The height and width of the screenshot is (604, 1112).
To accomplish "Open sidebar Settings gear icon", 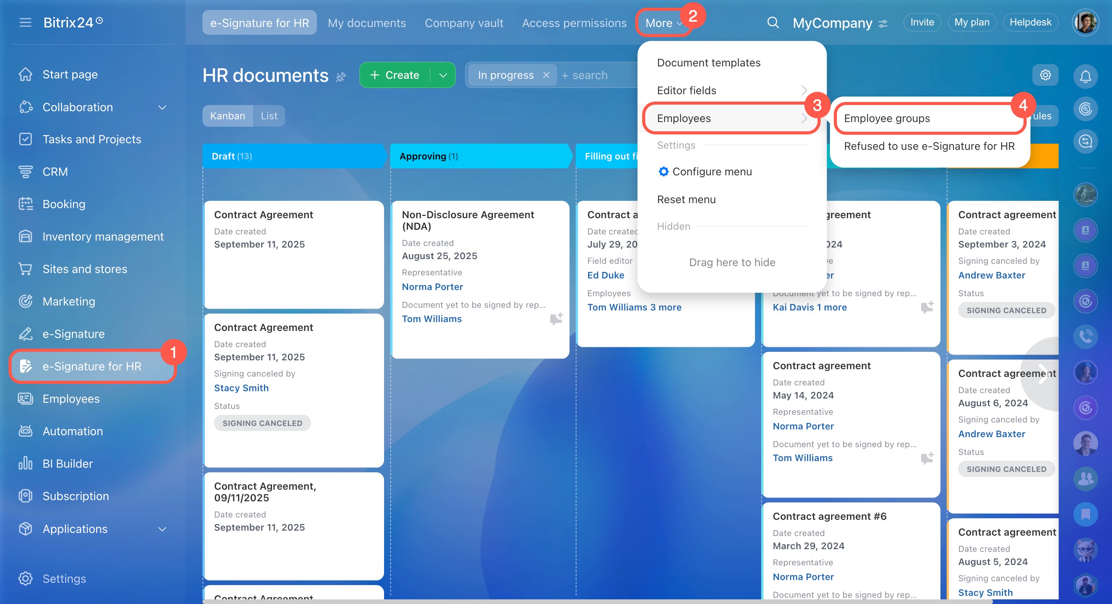I will pos(26,578).
